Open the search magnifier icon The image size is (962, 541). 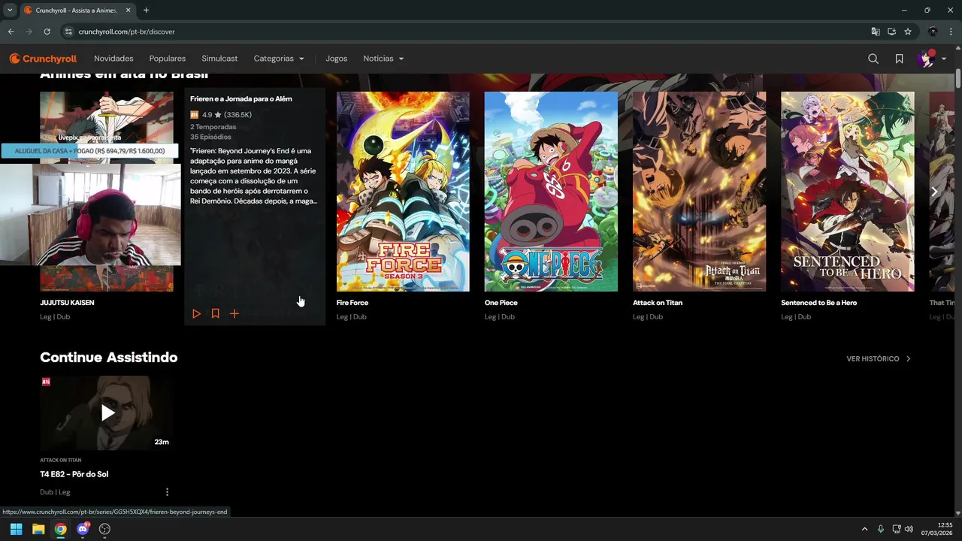pos(873,59)
